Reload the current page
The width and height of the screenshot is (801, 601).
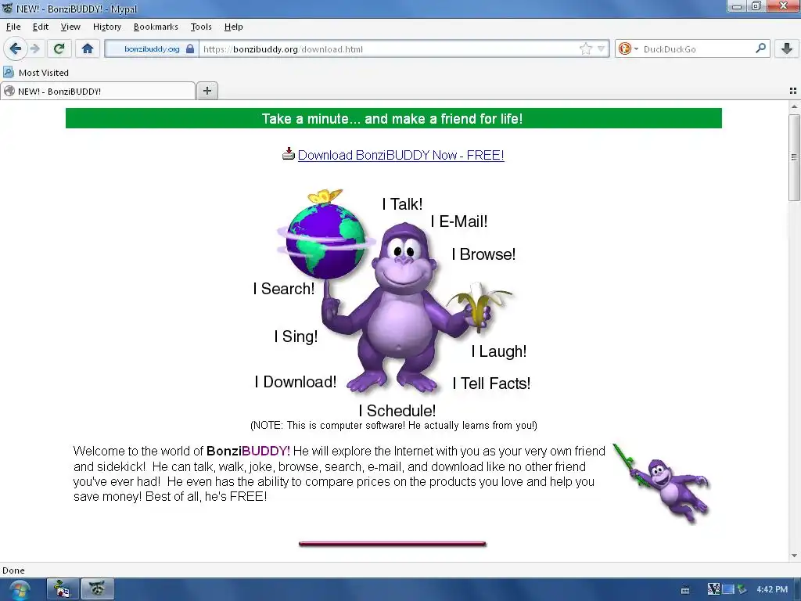(x=59, y=49)
